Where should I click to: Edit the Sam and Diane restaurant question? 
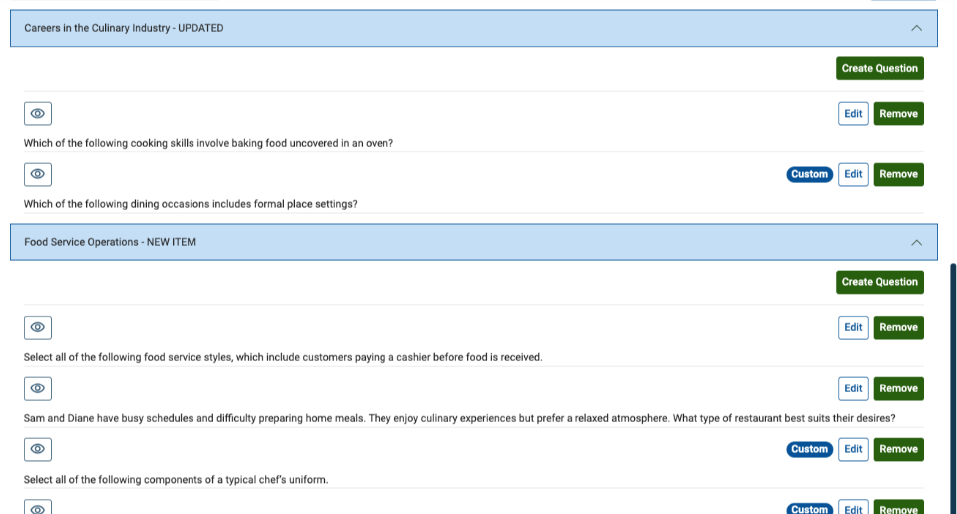point(853,388)
